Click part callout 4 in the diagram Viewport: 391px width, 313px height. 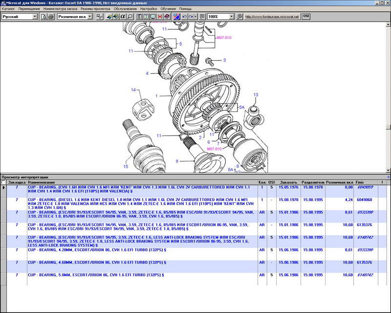pyautogui.click(x=147, y=73)
